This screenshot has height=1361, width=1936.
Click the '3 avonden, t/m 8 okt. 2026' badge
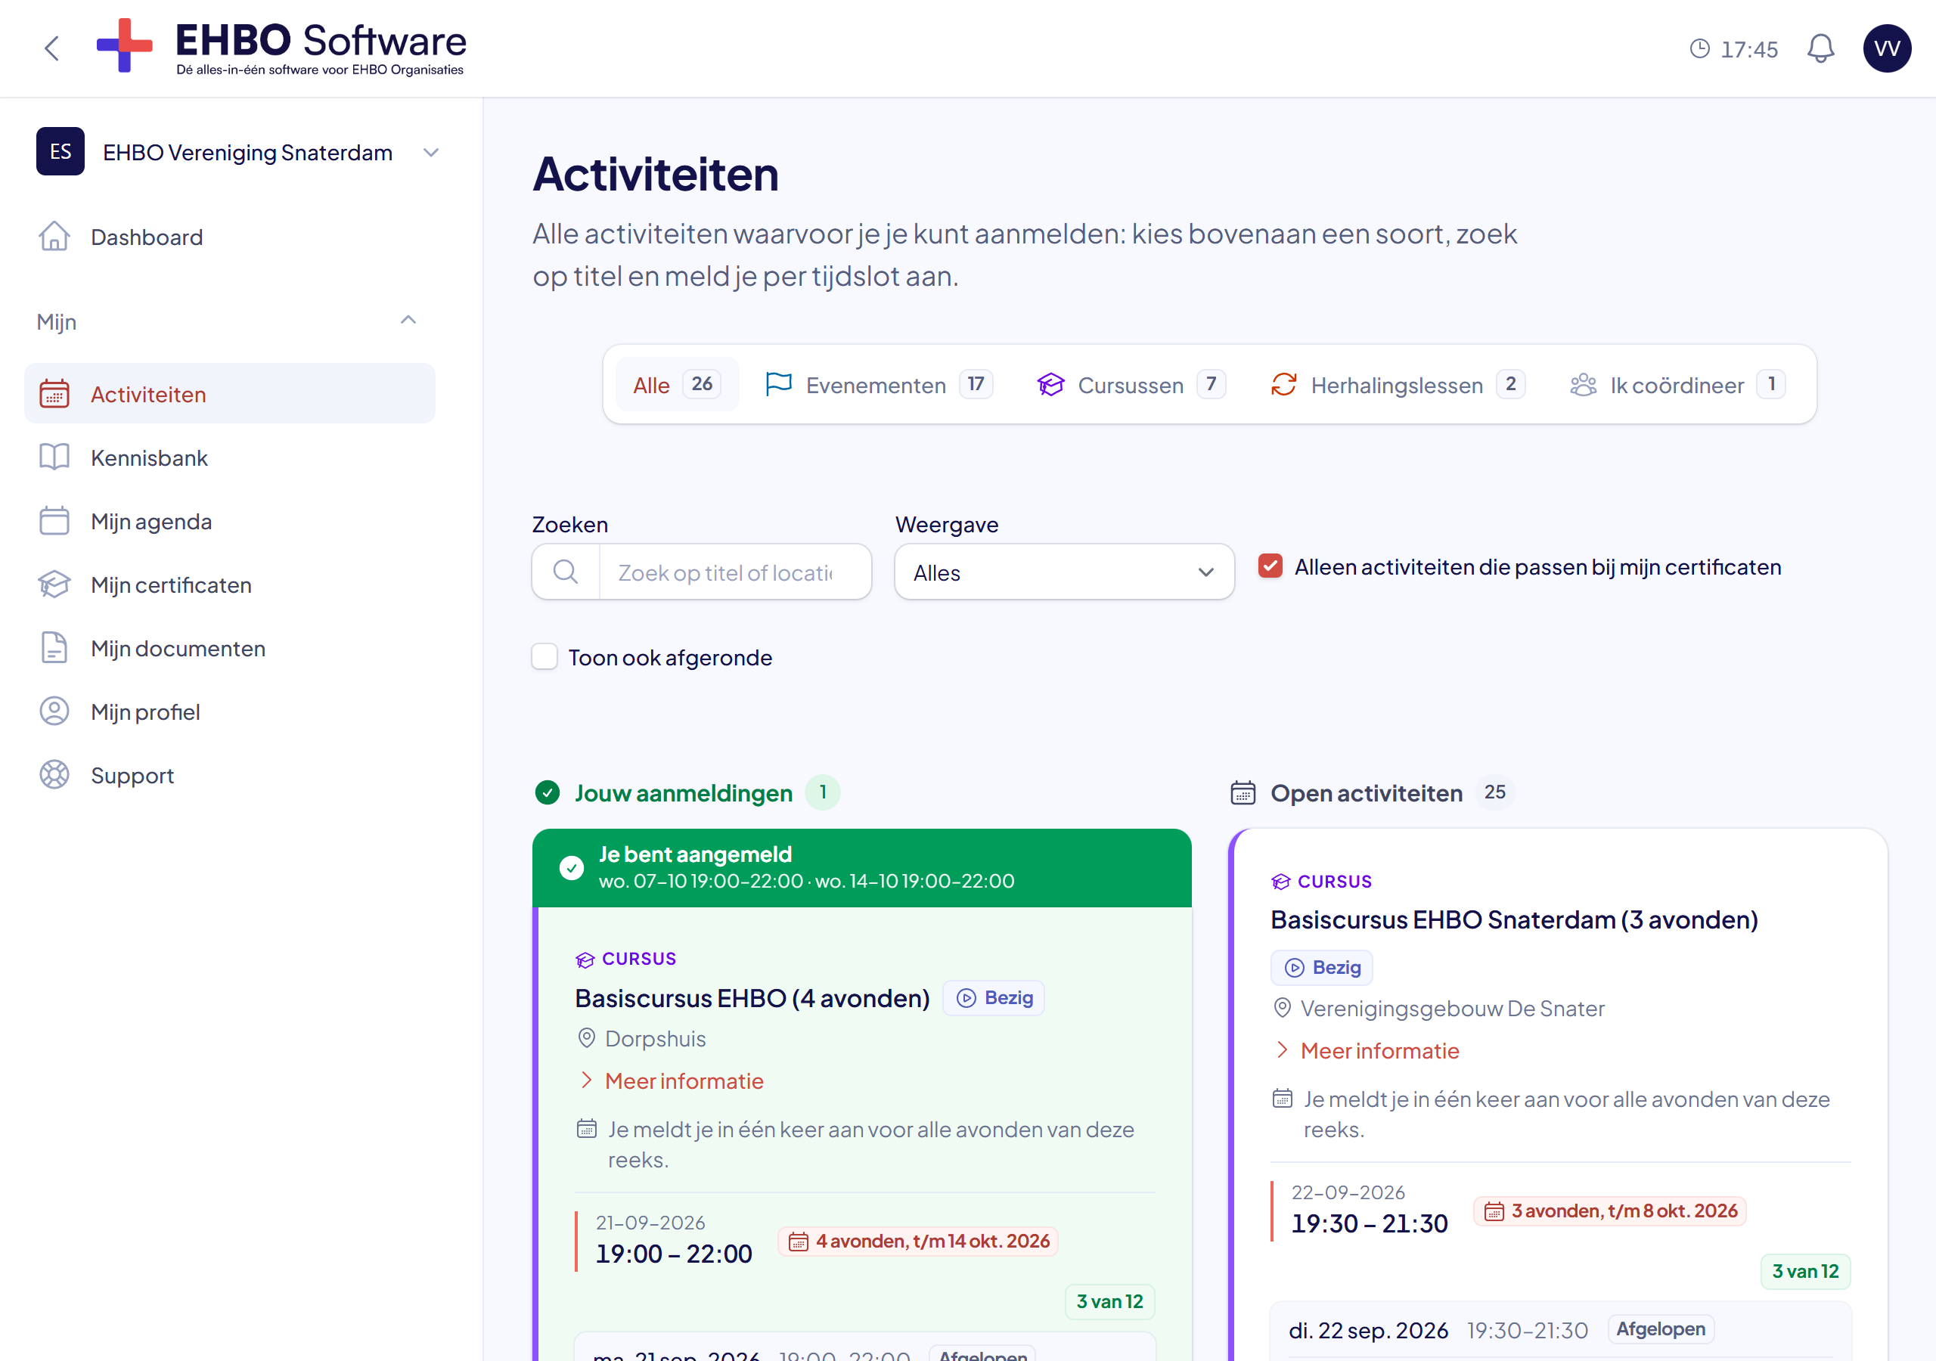coord(1609,1210)
